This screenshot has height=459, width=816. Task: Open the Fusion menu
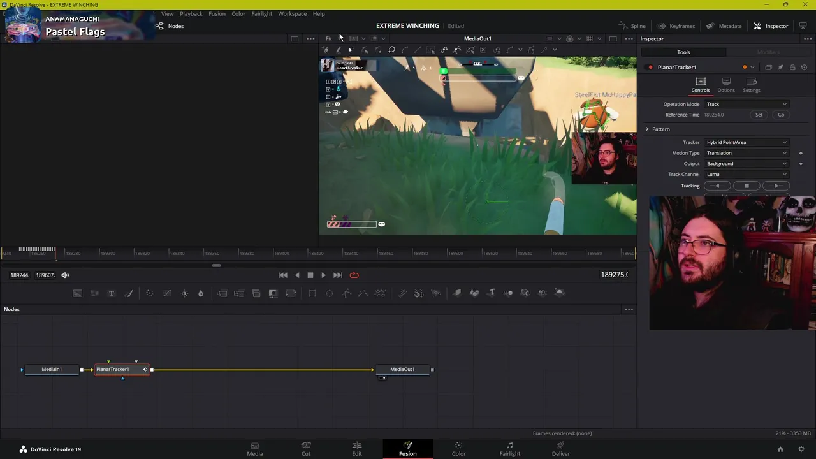click(217, 13)
